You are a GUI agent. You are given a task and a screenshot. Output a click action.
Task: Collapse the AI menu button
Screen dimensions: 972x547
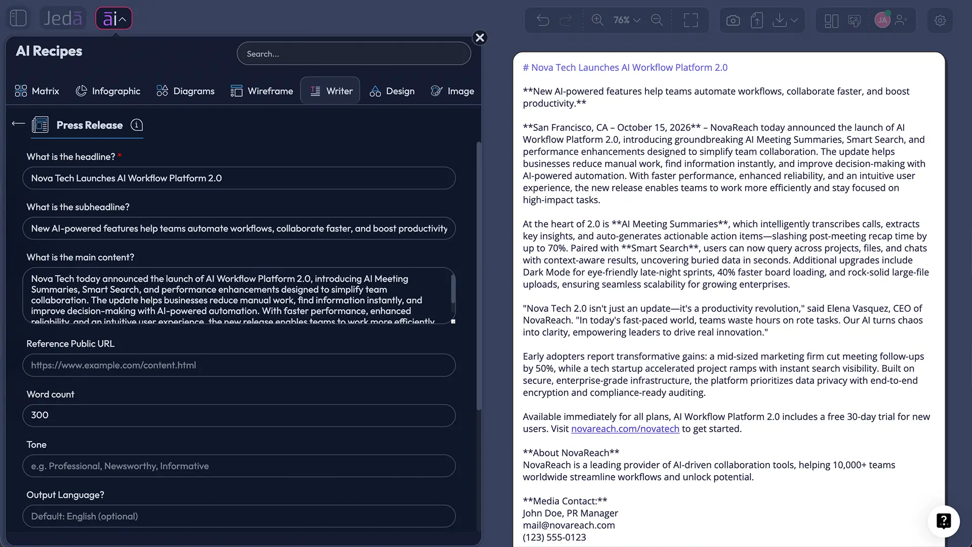(x=114, y=19)
